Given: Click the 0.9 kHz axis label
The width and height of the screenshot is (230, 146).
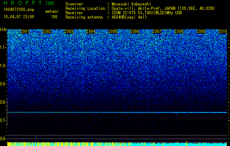Looking at the screenshot, I should 3,84.
